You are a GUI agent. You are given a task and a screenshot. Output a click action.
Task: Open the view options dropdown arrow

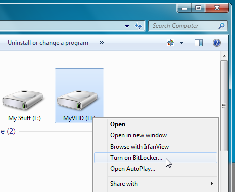[181, 43]
